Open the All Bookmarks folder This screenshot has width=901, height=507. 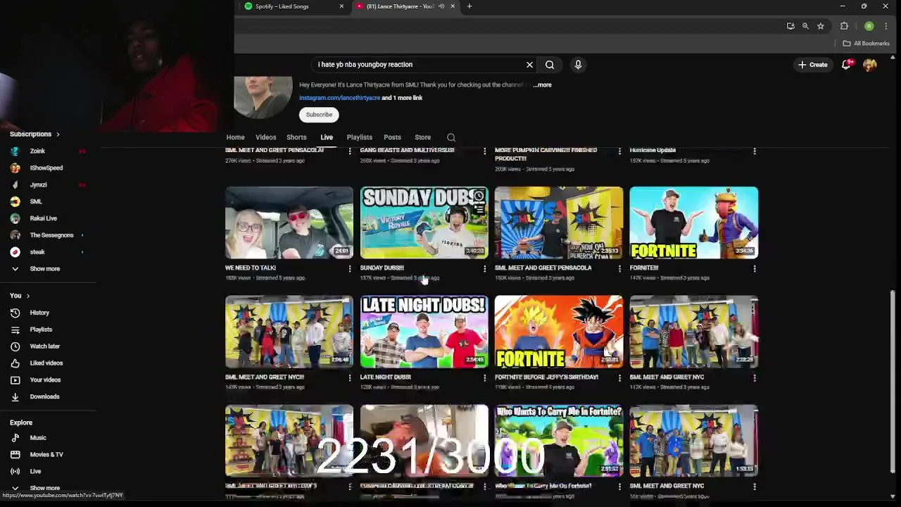[866, 44]
